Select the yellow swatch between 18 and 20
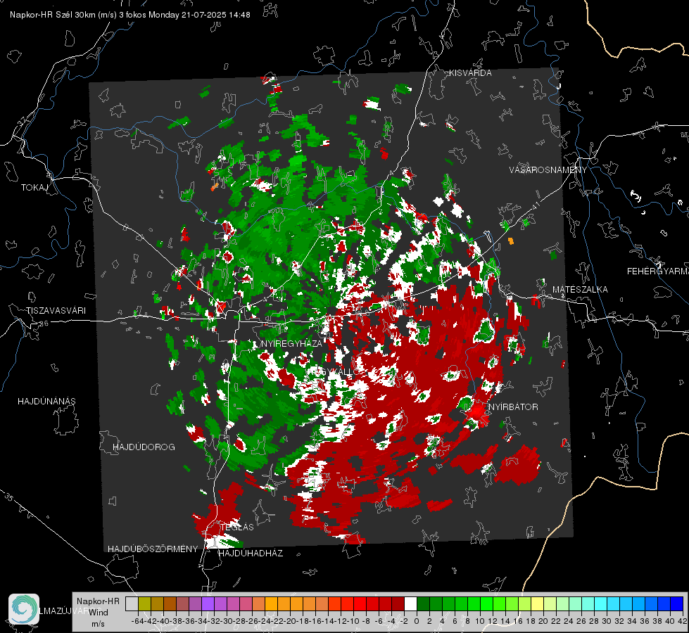Image resolution: width=689 pixels, height=633 pixels. 538,603
